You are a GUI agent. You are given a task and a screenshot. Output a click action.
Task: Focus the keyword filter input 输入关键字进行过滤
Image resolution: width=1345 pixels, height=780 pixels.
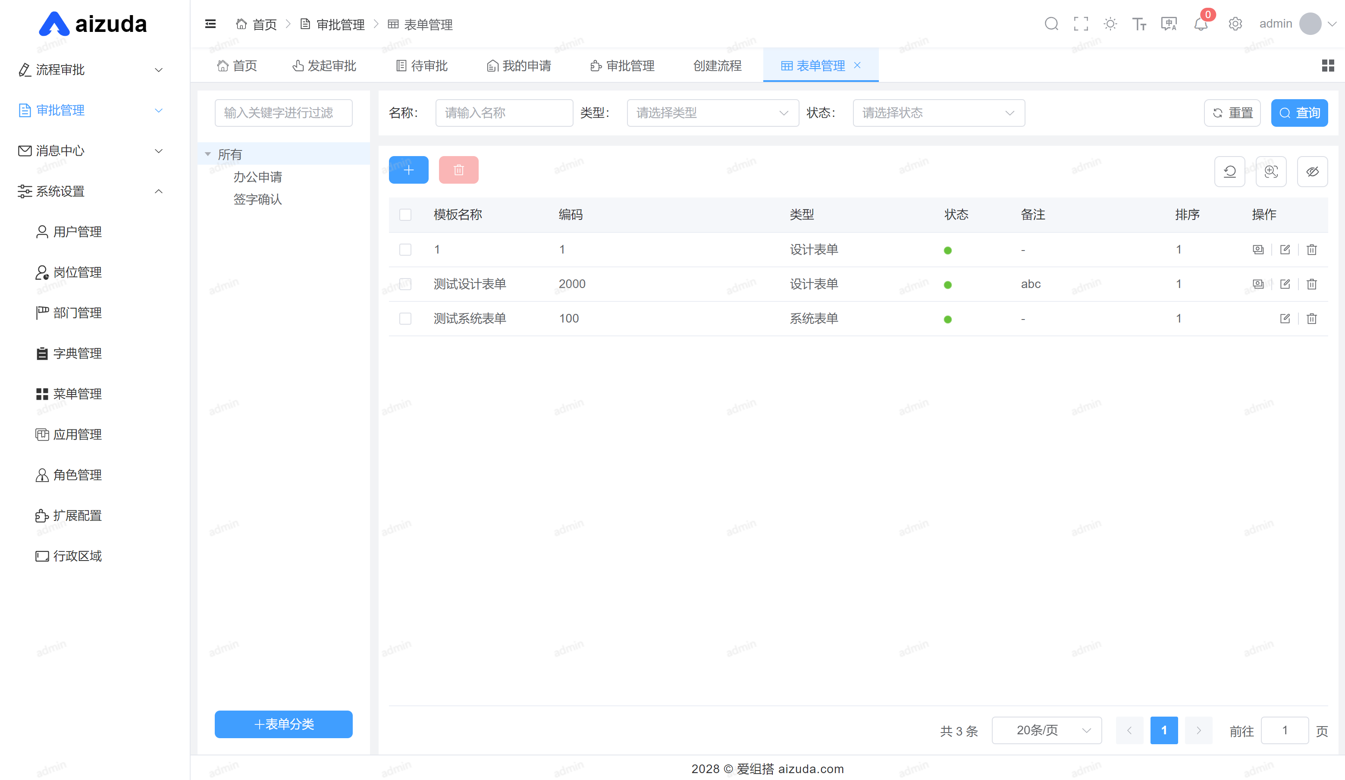pyautogui.click(x=283, y=113)
